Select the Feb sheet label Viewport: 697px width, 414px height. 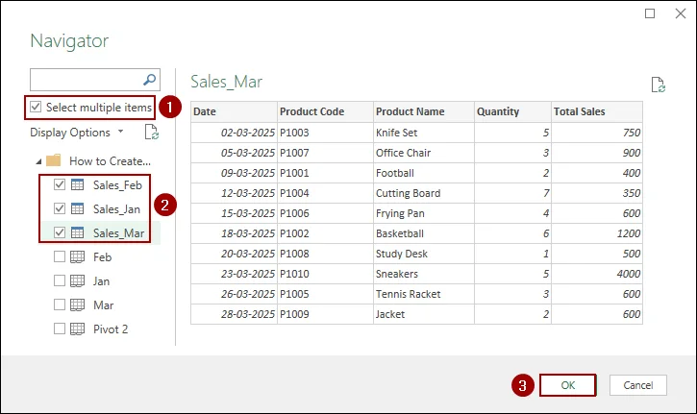[x=102, y=256]
